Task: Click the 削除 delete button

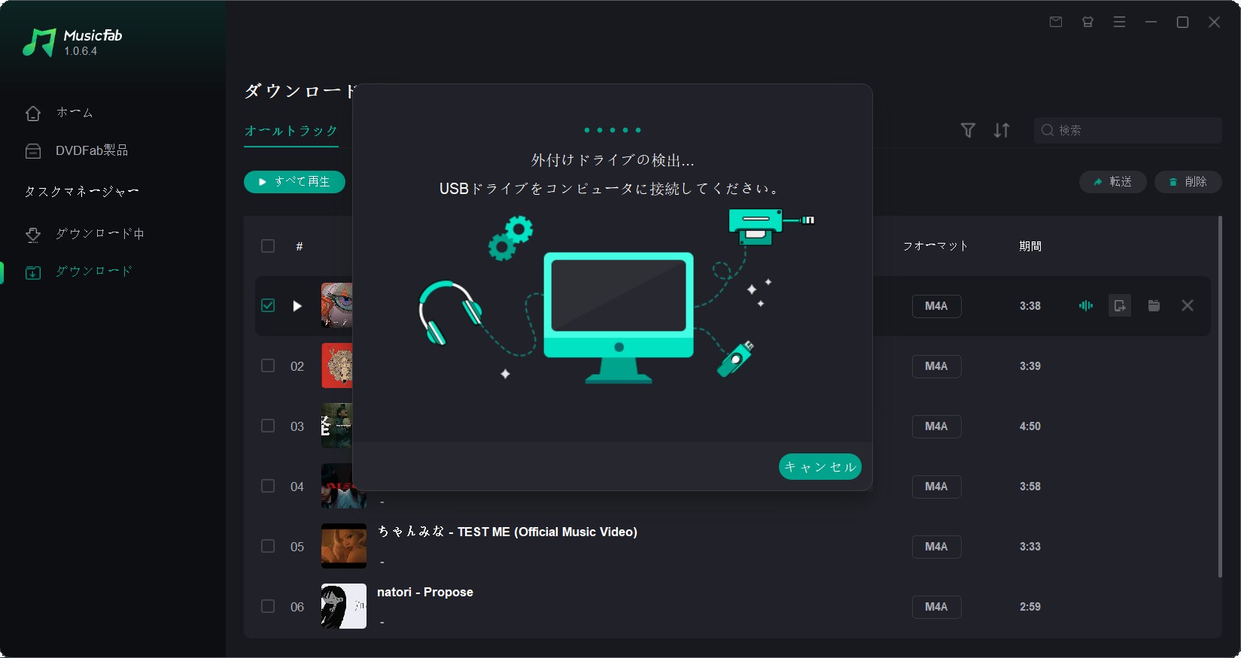Action: click(x=1188, y=182)
